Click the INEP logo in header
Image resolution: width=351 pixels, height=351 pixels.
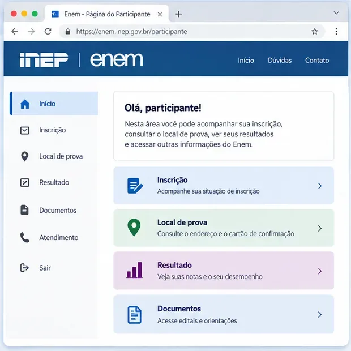[x=44, y=60]
